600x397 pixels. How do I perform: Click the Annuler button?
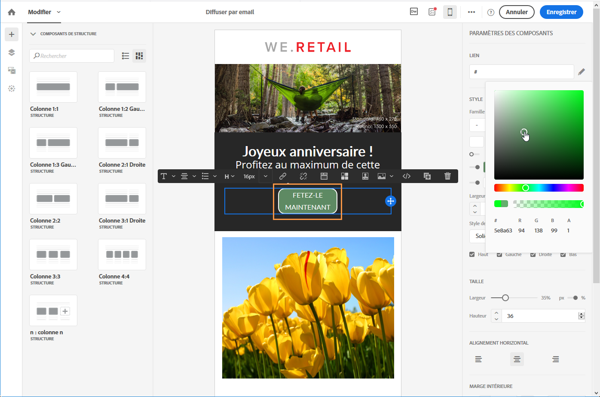(517, 12)
